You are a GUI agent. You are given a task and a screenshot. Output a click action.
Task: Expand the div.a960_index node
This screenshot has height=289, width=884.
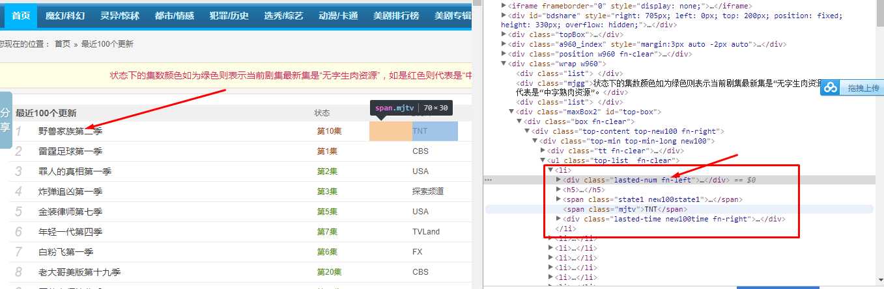click(x=504, y=44)
